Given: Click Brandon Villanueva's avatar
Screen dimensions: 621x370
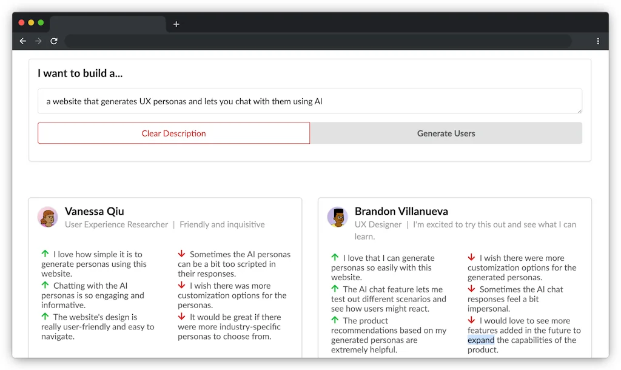Looking at the screenshot, I should tap(337, 217).
